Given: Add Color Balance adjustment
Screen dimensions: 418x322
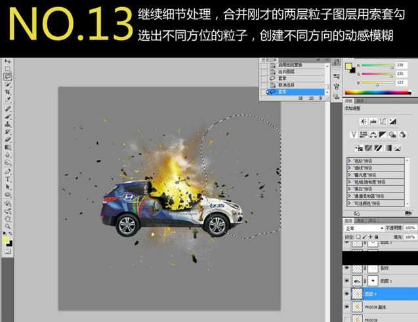Looking at the screenshot, I should tap(373, 135).
